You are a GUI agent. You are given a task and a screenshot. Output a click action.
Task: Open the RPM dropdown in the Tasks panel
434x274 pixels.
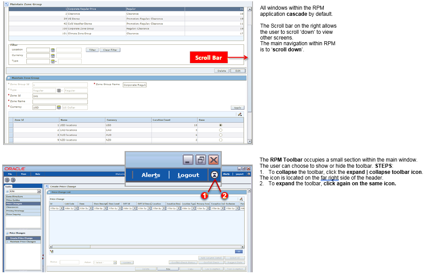click(39, 191)
